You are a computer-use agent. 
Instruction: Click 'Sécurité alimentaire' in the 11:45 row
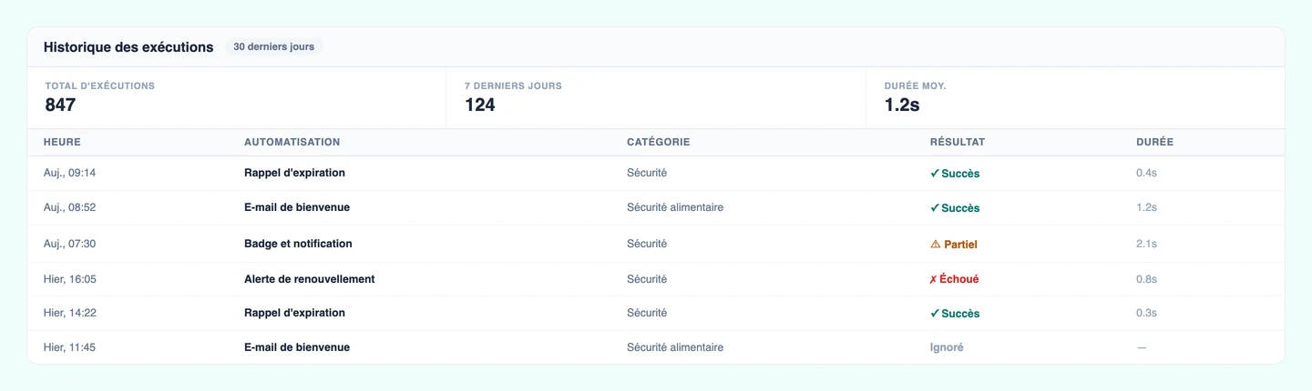point(675,347)
